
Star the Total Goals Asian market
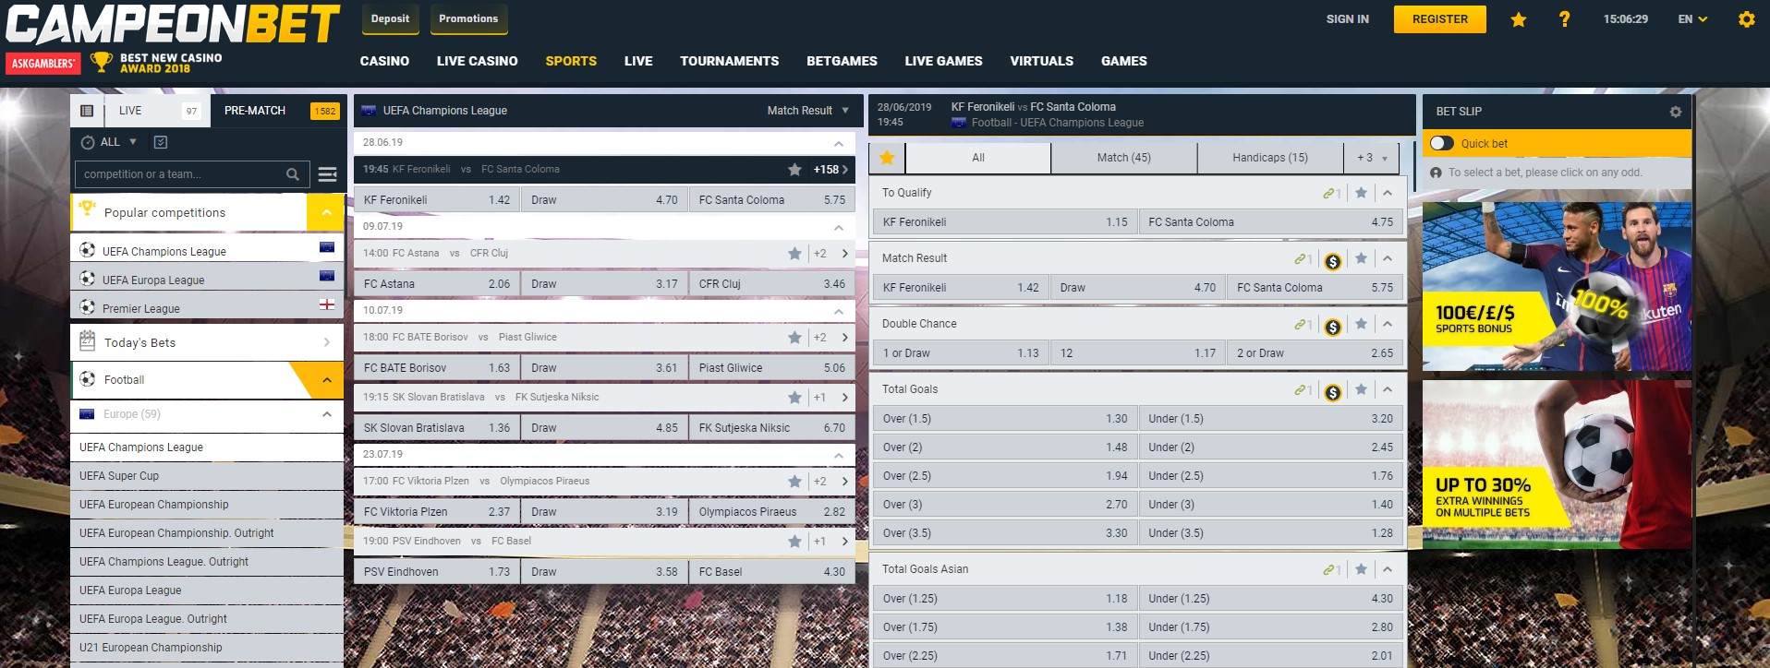point(1361,569)
